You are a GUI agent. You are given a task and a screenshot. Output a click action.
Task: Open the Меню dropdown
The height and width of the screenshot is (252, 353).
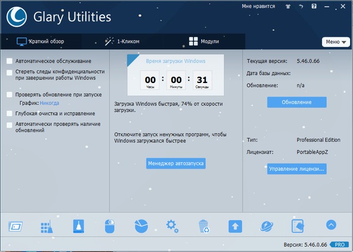[336, 42]
